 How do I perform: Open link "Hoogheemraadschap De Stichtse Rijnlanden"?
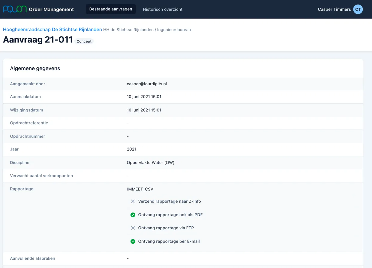coord(52,29)
